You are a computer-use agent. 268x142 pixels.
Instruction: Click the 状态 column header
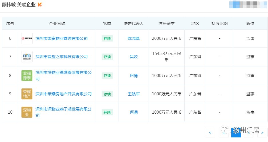107,23
